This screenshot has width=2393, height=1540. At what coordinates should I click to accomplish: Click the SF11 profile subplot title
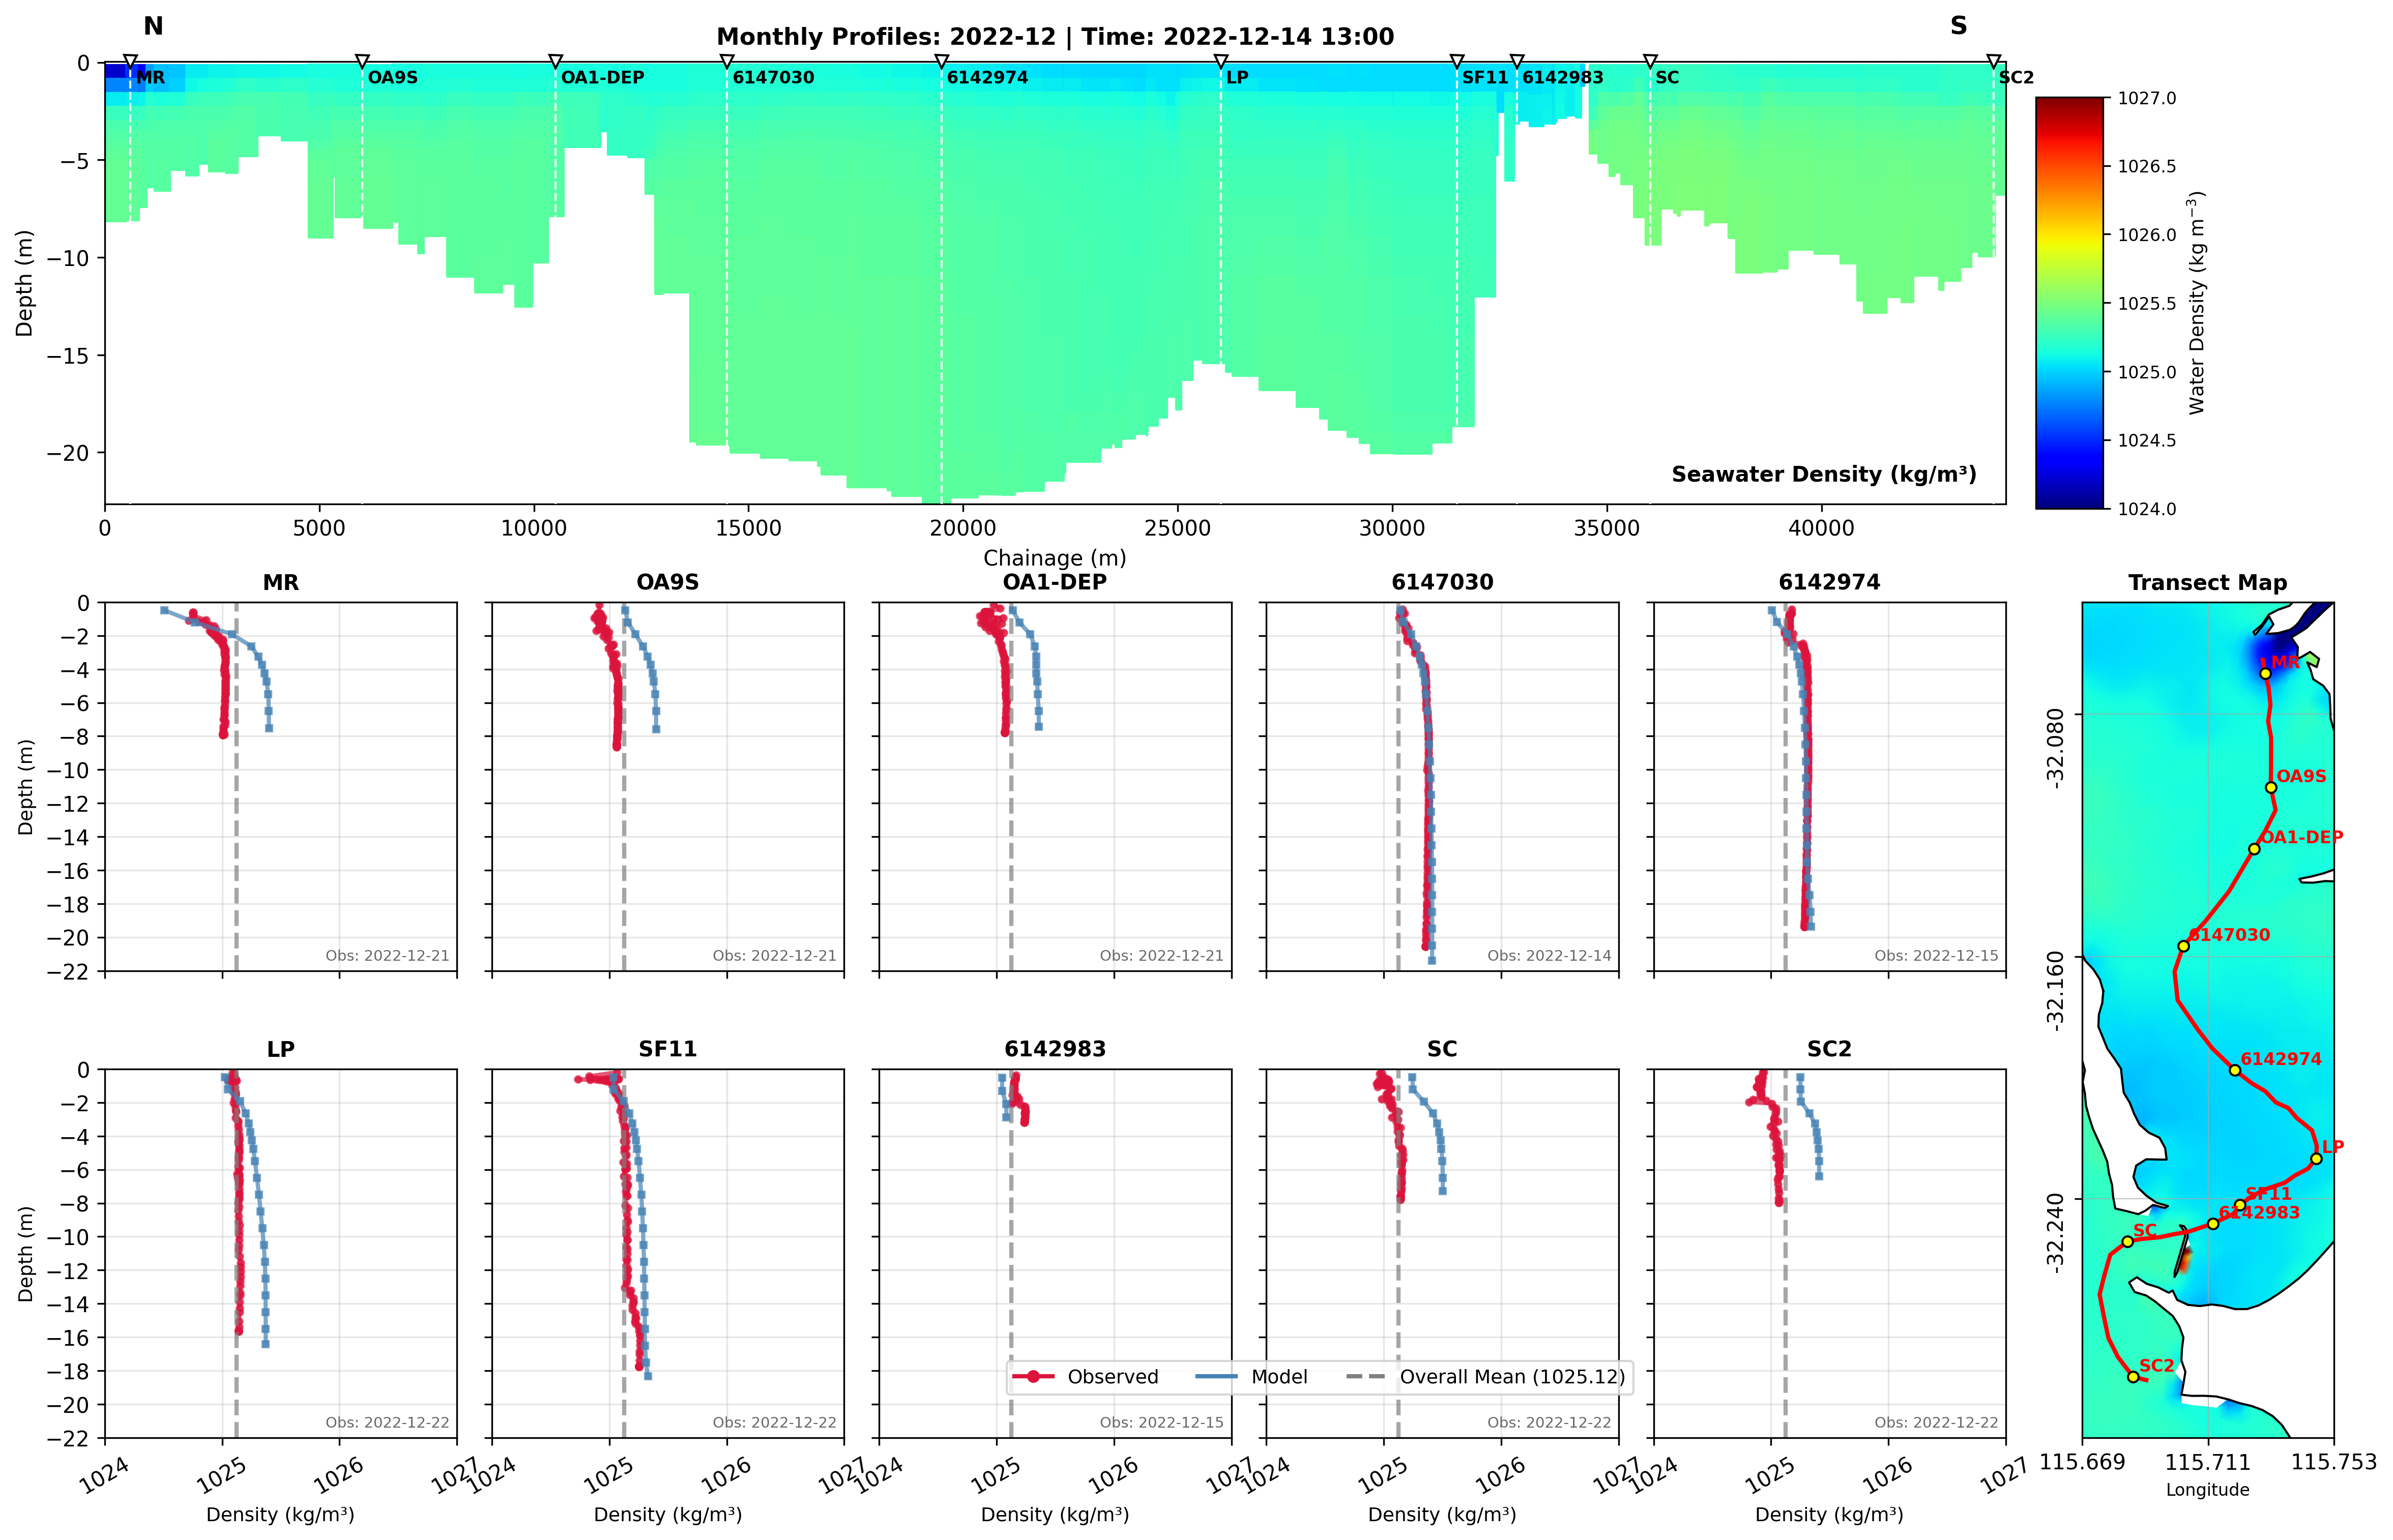(x=667, y=1049)
